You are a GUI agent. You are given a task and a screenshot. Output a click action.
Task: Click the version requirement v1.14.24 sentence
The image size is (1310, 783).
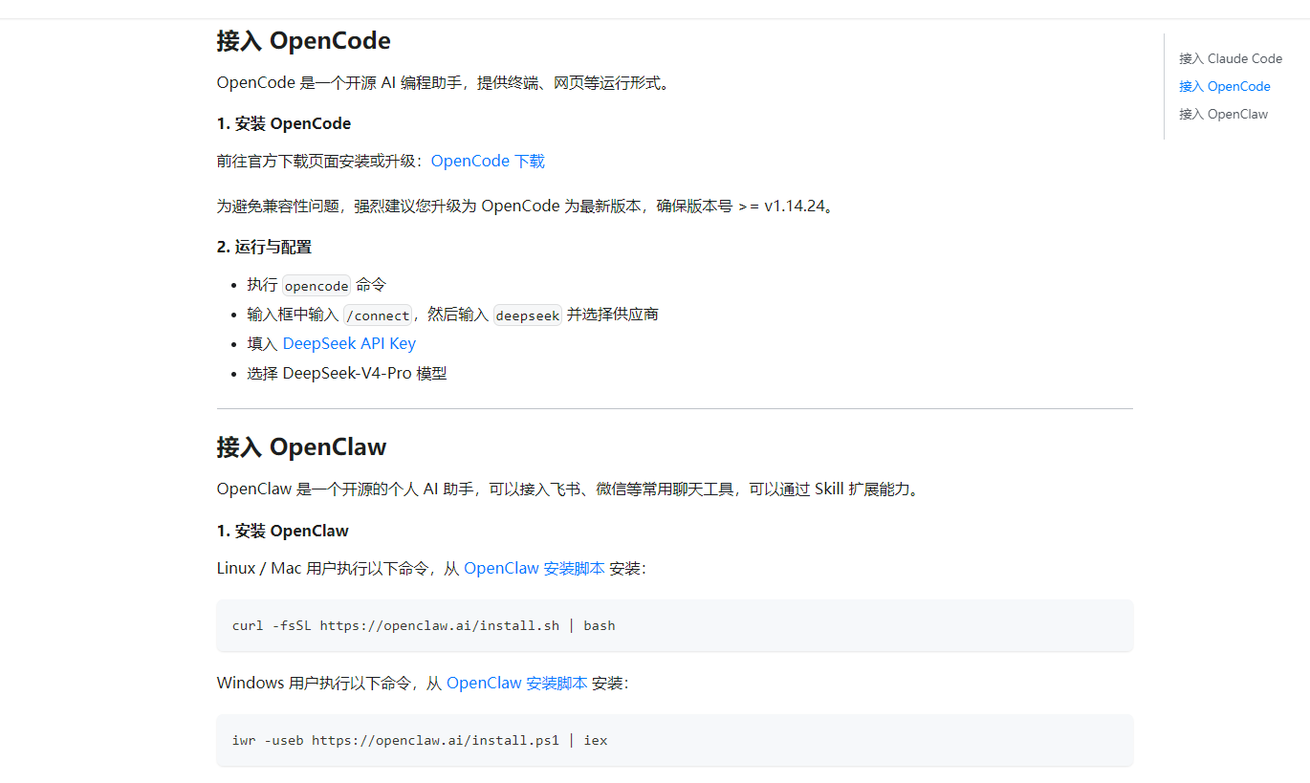coord(527,206)
